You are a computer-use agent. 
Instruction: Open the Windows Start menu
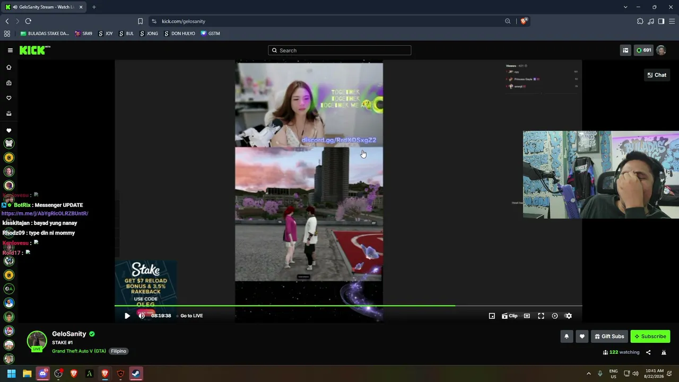pyautogui.click(x=12, y=374)
